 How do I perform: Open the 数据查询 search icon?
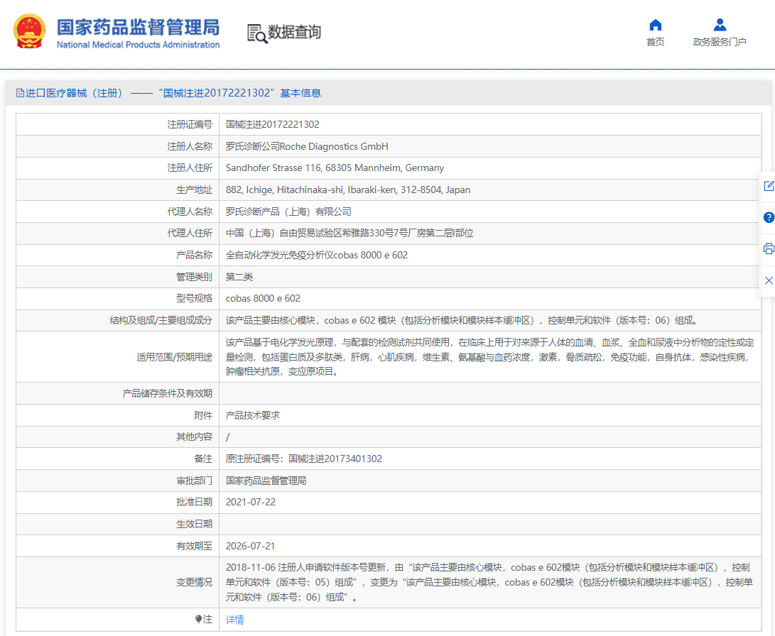tap(257, 33)
